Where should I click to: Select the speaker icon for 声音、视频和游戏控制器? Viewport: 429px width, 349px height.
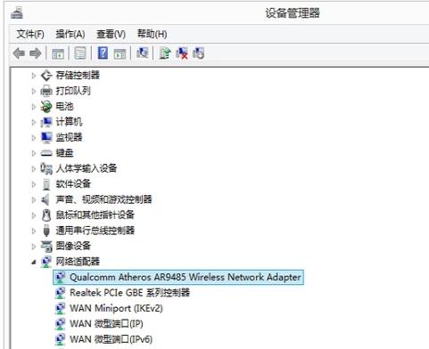coord(45,199)
